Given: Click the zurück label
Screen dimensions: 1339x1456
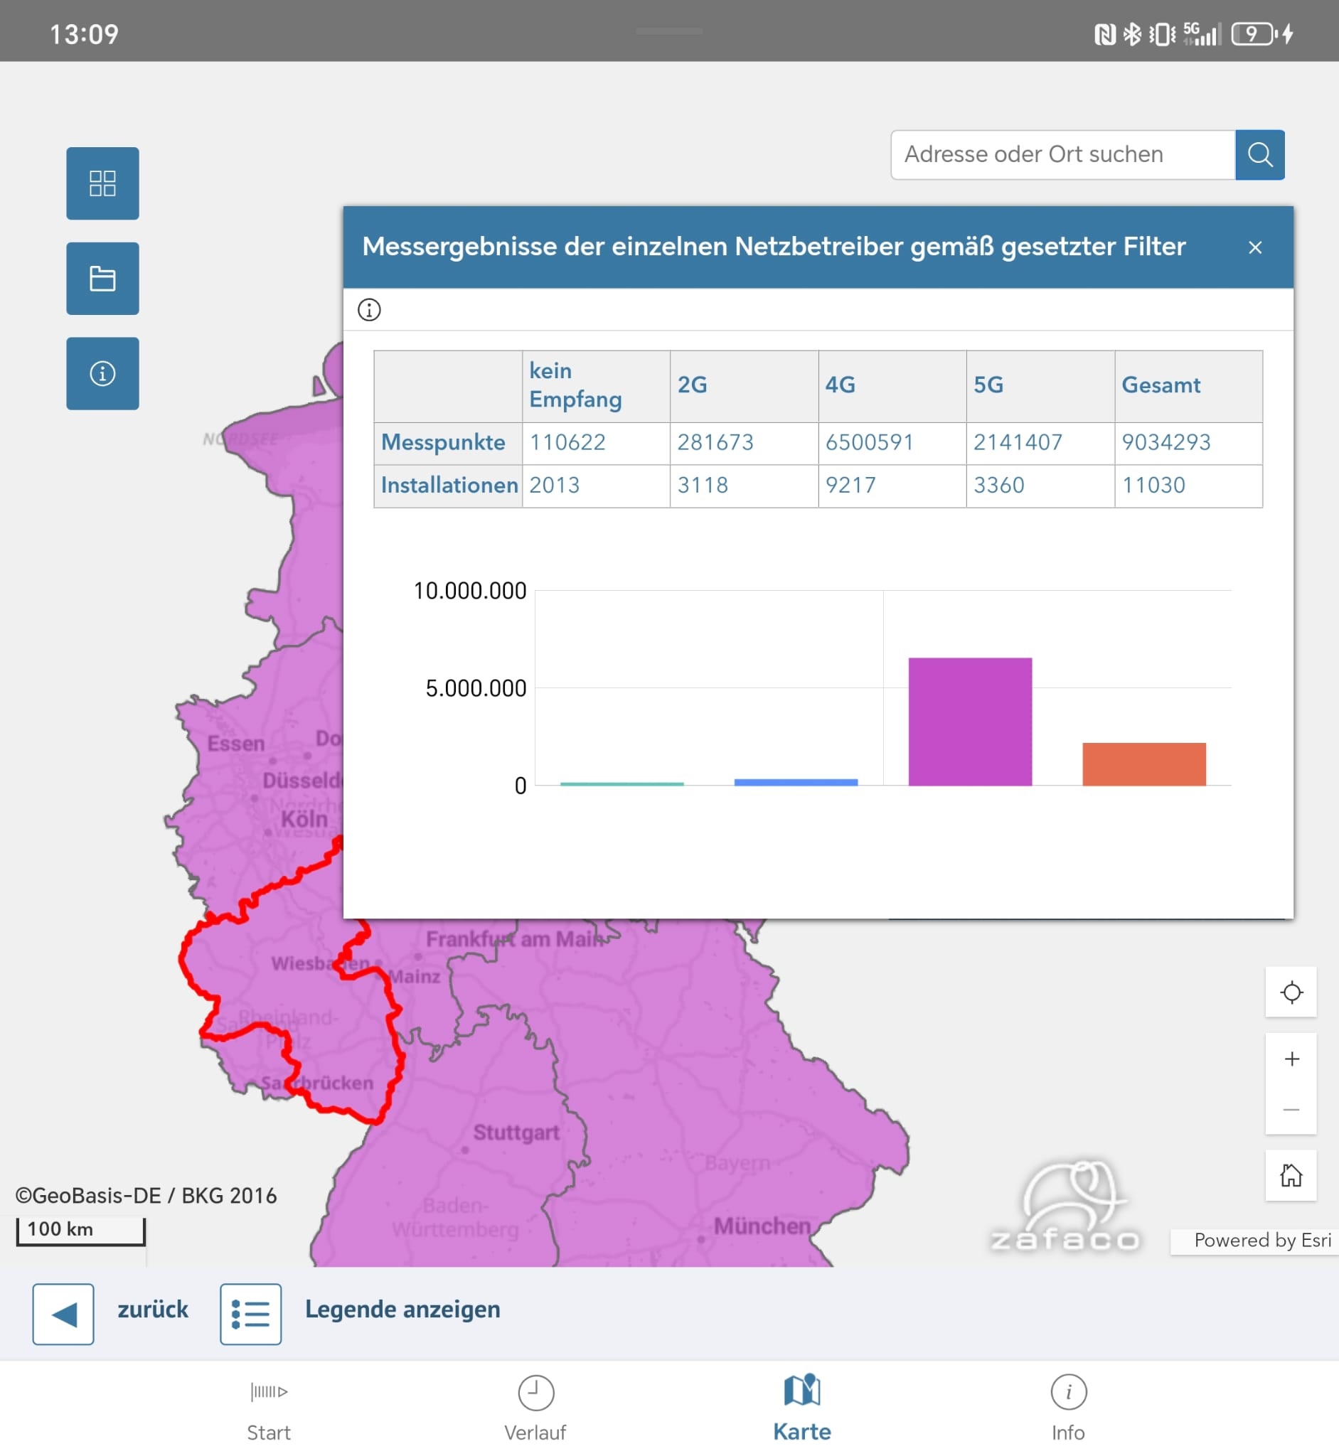Looking at the screenshot, I should (x=153, y=1309).
